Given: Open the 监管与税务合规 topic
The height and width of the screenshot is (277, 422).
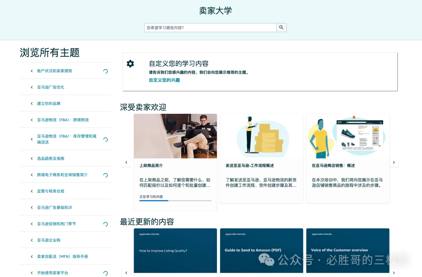Looking at the screenshot, I should [50, 191].
